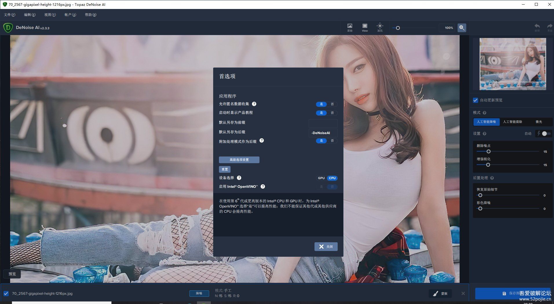Viewport: 554px width, 304px height.
Task: Set 允许匿名数据收集 to 否
Action: (332, 104)
